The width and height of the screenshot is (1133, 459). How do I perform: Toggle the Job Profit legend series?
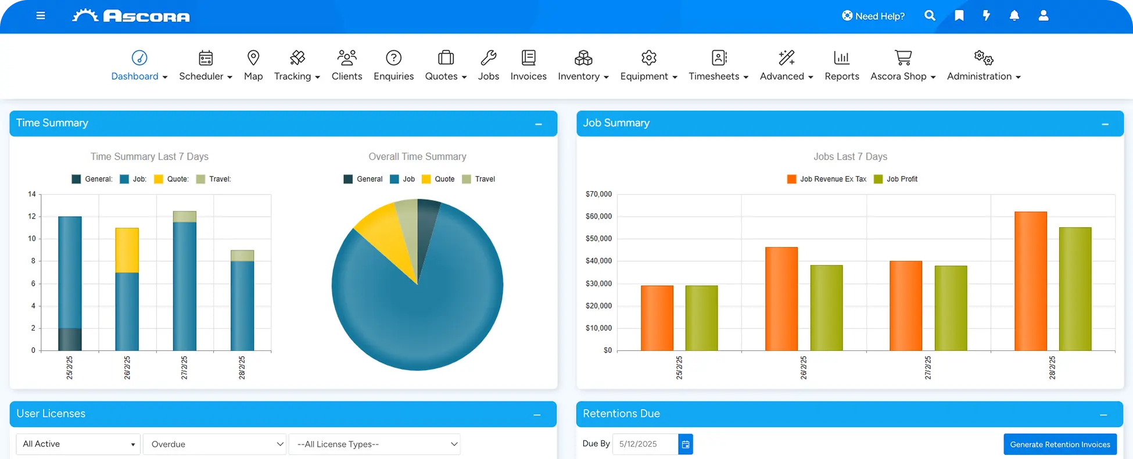coord(895,179)
